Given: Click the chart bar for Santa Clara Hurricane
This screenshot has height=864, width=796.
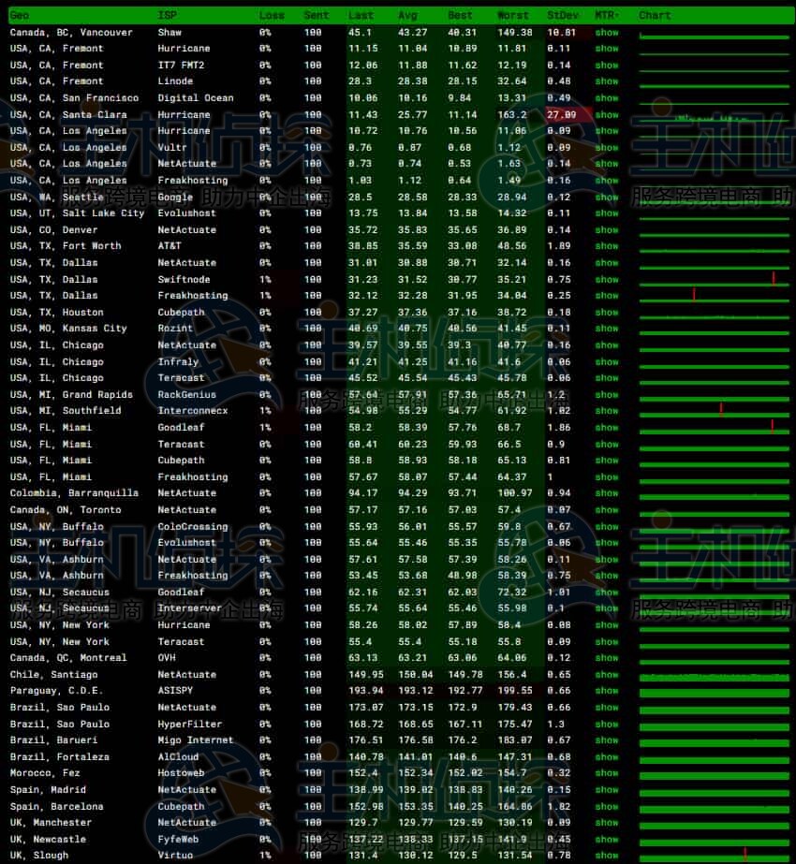Looking at the screenshot, I should click(714, 115).
